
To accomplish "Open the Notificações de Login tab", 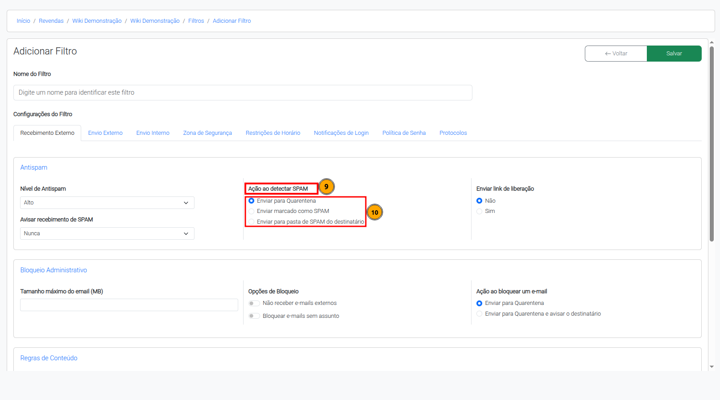I will (x=341, y=133).
